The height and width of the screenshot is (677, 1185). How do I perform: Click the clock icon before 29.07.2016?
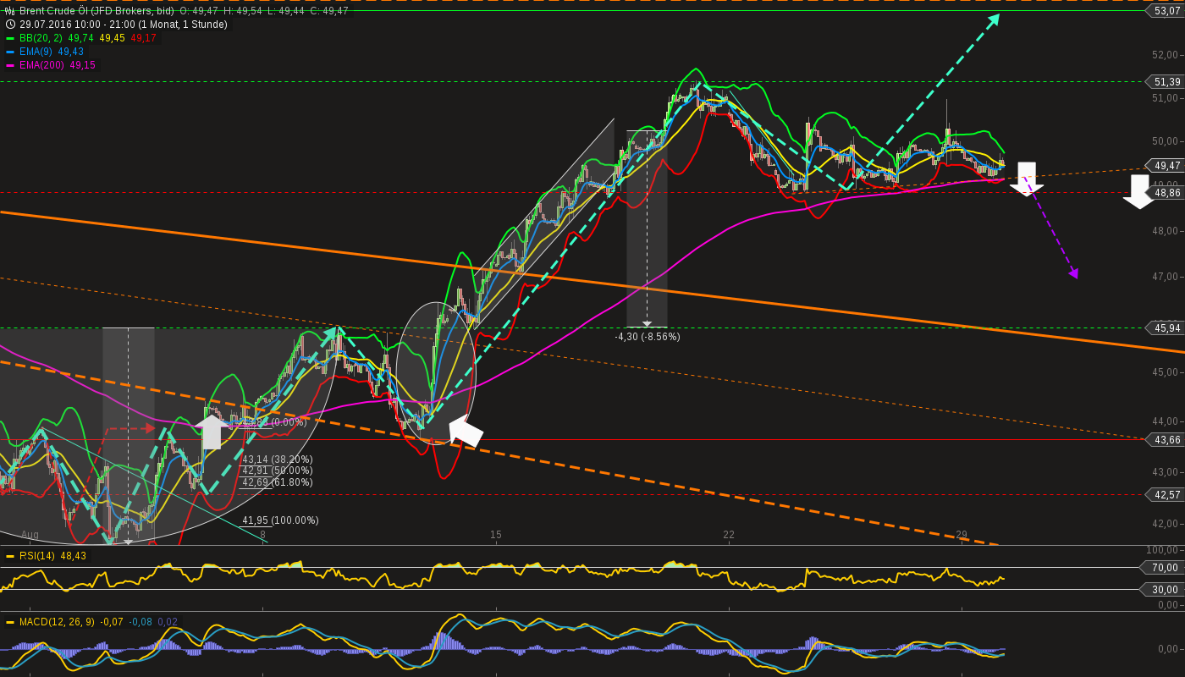click(10, 25)
